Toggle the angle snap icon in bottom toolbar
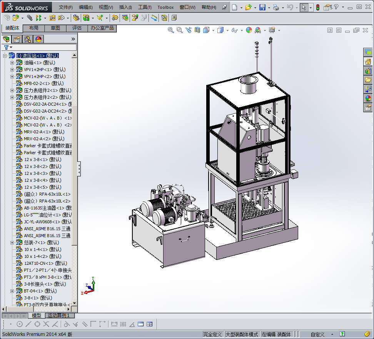This screenshot has height=339, width=374. [x=132, y=324]
